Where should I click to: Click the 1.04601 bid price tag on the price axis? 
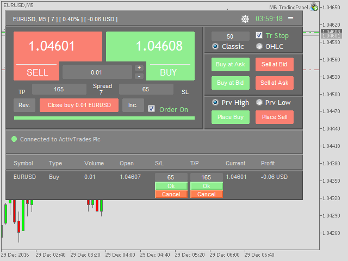tap(331, 36)
